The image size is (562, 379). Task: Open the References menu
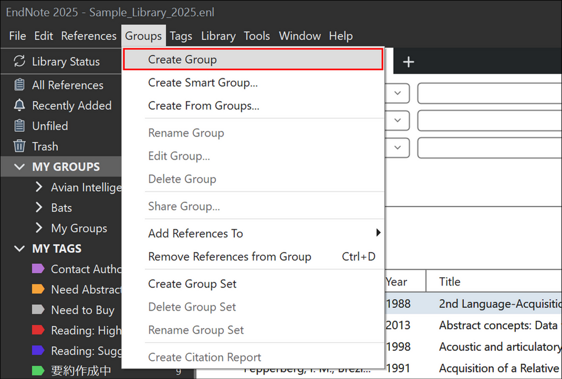pyautogui.click(x=88, y=36)
